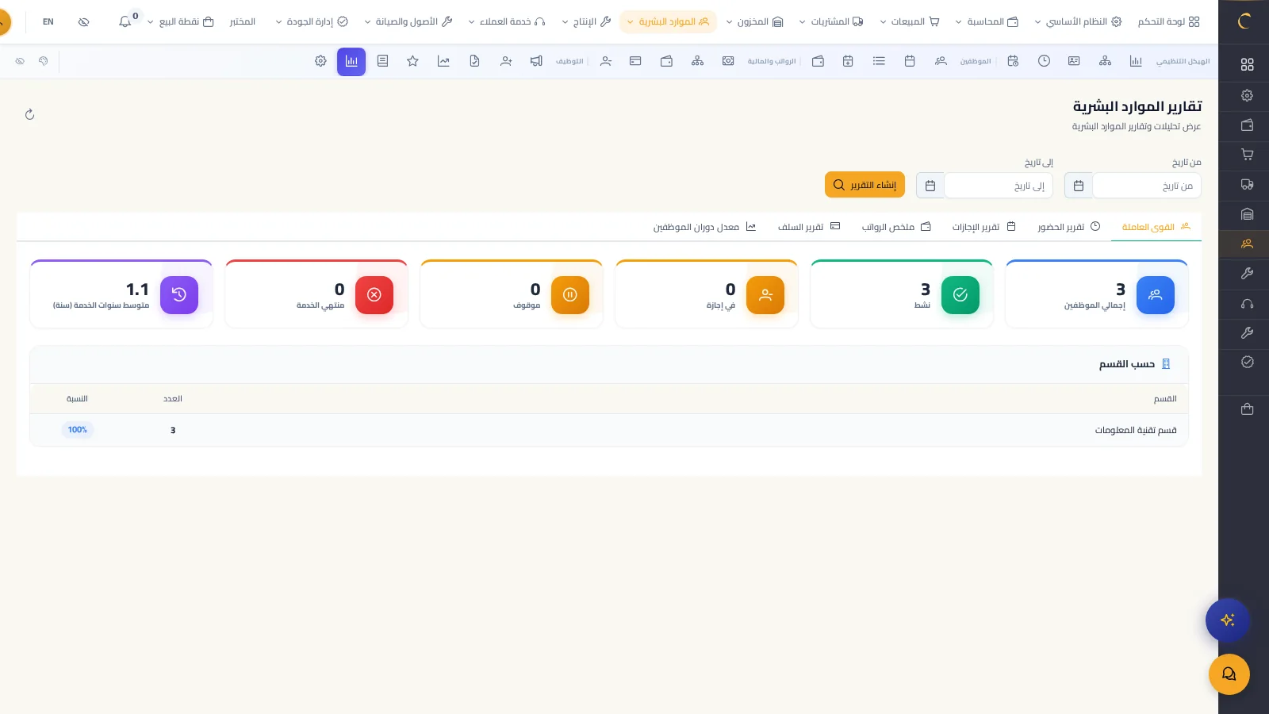The width and height of the screenshot is (1269, 714).
Task: Open the star ratings icon in toolbar
Action: (x=412, y=61)
